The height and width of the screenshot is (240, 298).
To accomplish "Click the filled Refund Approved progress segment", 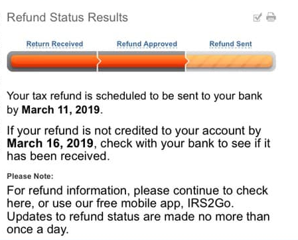I will 143,62.
